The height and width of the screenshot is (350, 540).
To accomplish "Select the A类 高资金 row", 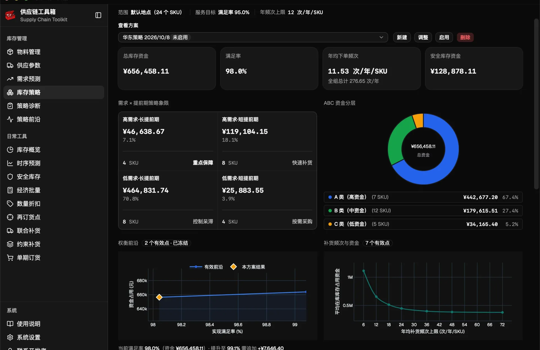I will 423,197.
